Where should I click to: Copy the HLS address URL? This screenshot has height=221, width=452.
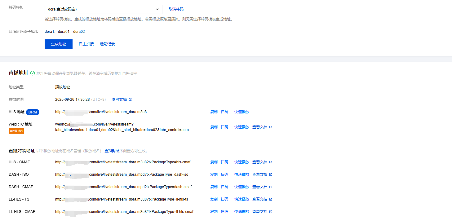pyautogui.click(x=214, y=112)
